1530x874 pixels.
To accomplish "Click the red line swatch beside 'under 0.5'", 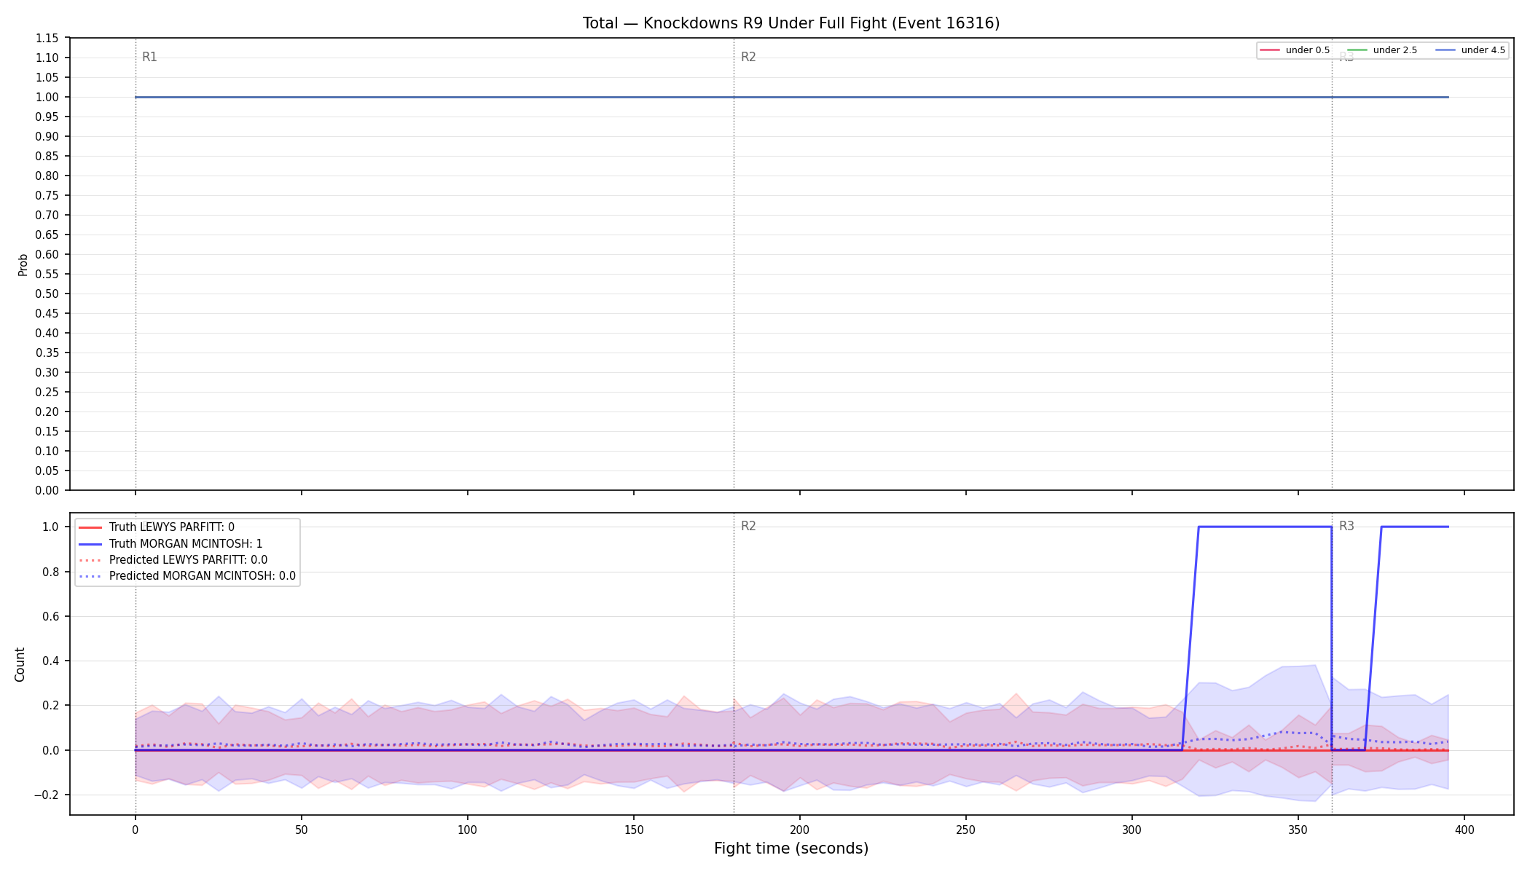I will tap(1270, 50).
